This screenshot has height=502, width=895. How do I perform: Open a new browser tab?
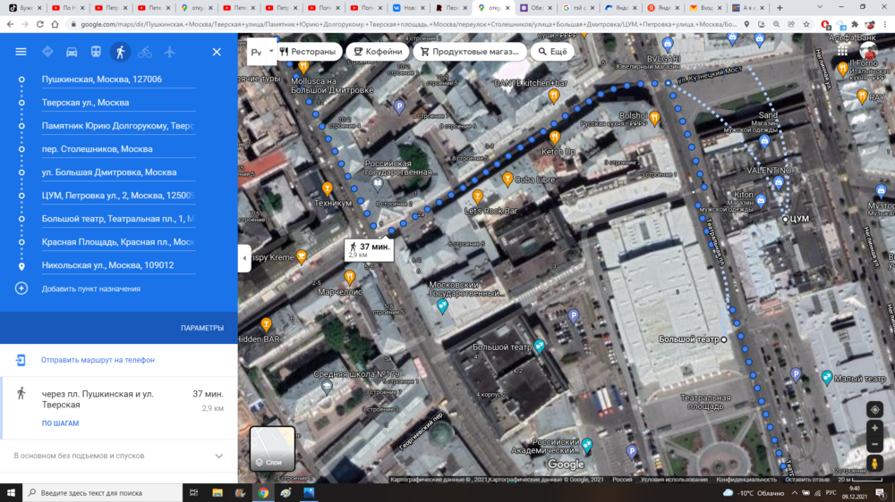coord(780,8)
